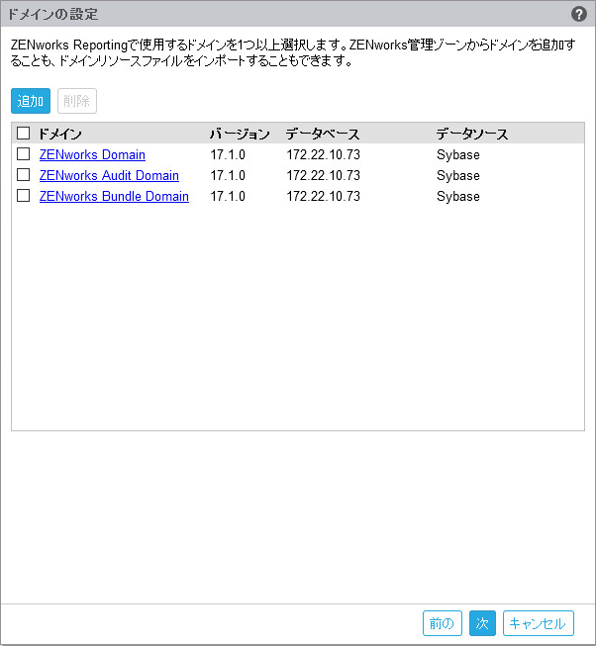
Task: Select 172.22.10.73 in the ZENworks Bundle Domain row
Action: 324,196
